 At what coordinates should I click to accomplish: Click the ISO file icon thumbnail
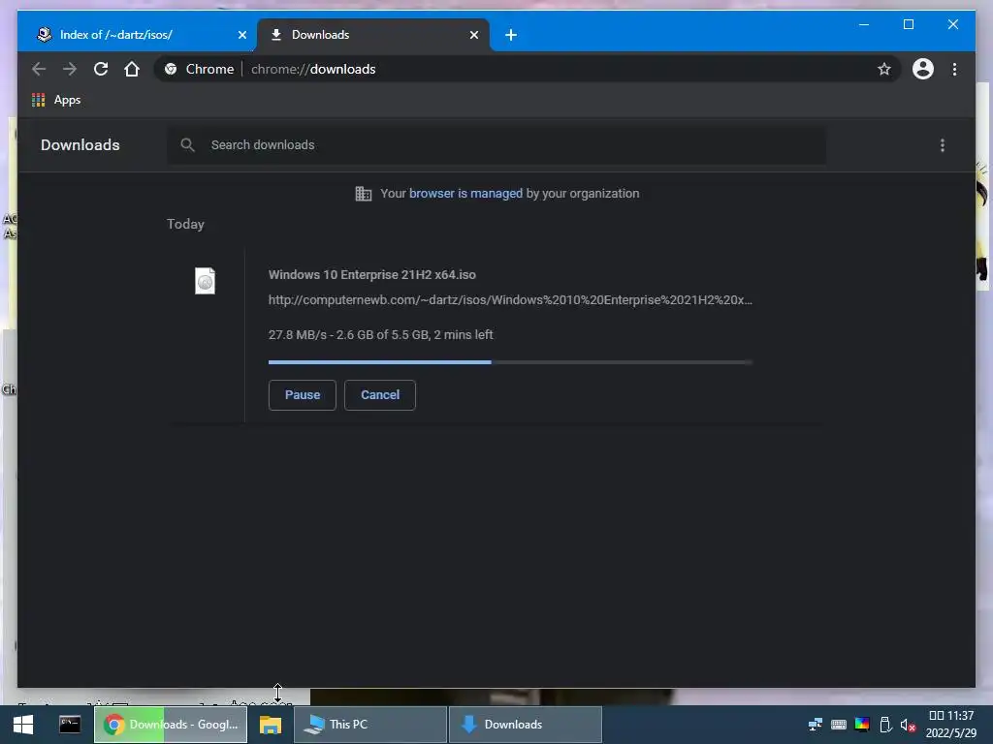point(205,281)
